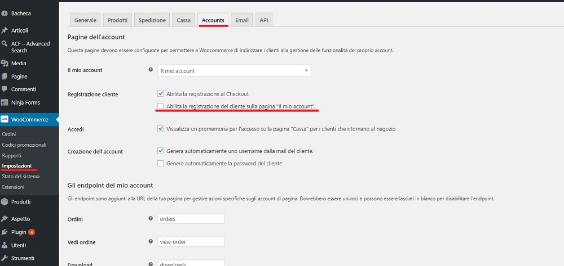The width and height of the screenshot is (564, 266).
Task: Open the Spedizione tab
Action: pos(152,20)
